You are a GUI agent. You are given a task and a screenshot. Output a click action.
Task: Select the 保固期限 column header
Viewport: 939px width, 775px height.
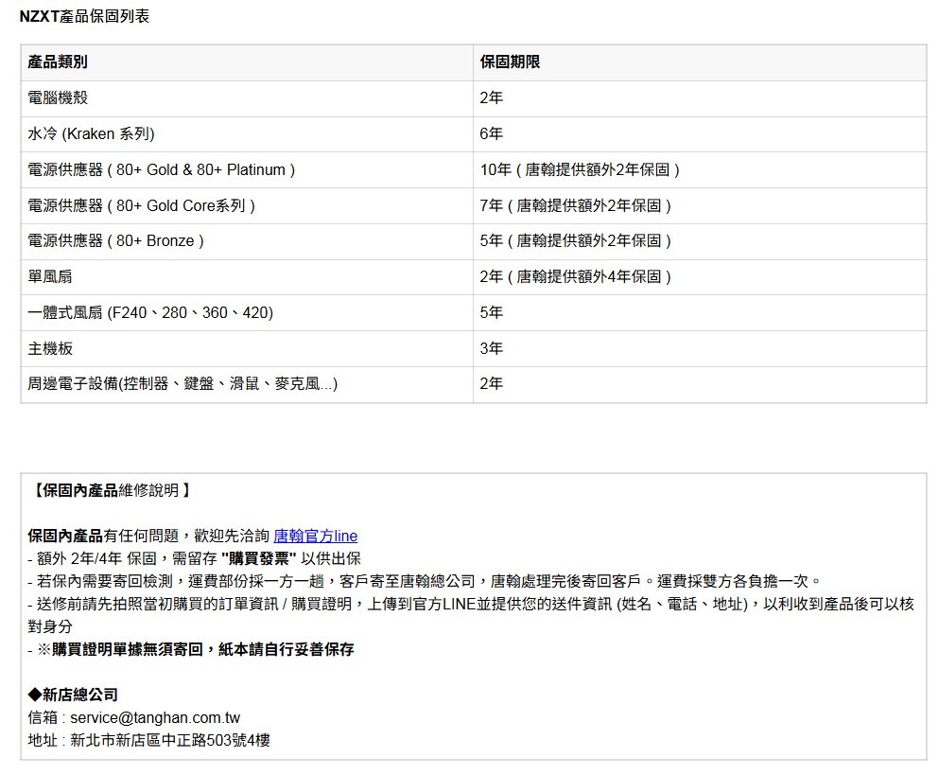click(x=700, y=62)
